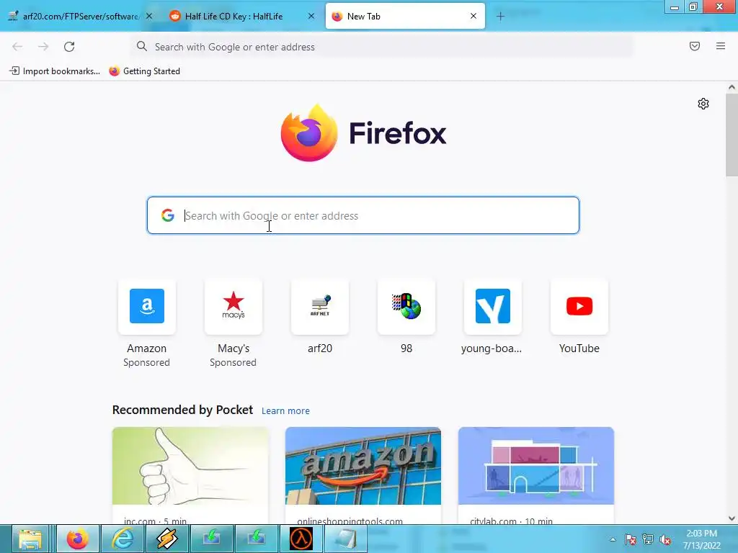Go forward one page

point(43,47)
